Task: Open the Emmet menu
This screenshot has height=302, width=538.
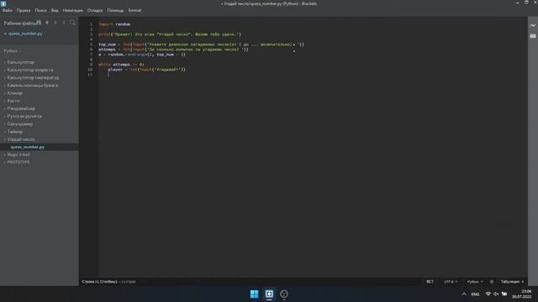Action: point(134,10)
